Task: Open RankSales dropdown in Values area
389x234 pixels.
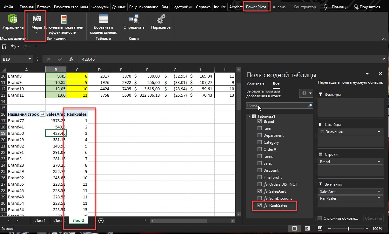Action: click(379, 198)
